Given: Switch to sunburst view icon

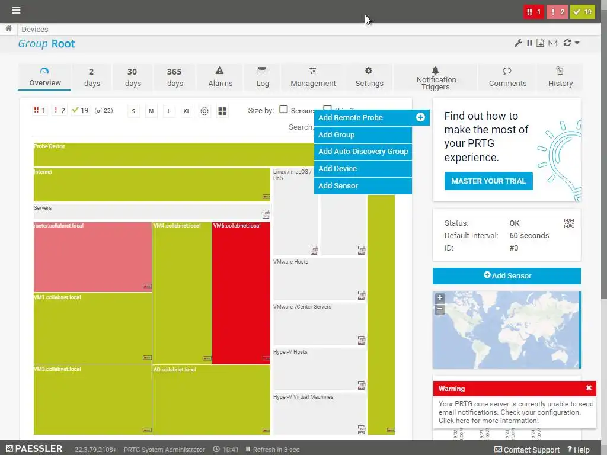Looking at the screenshot, I should pos(205,111).
